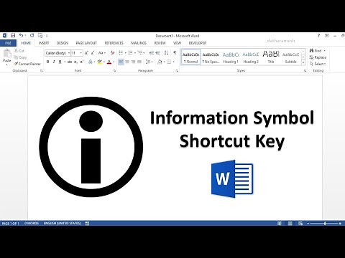Viewport: 345px width, 258px height.
Task: Center the text
Action: tap(127, 62)
